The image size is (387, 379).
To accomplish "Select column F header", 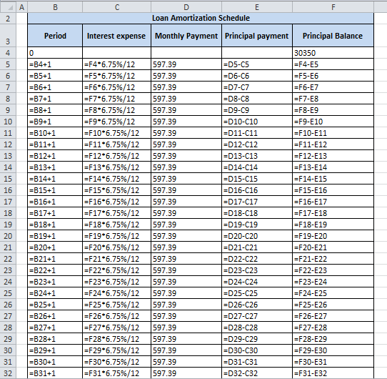I will point(333,7).
